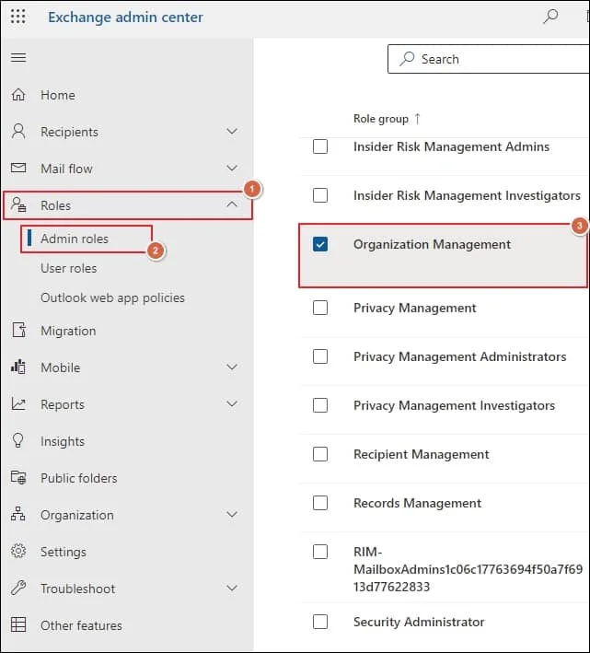590x653 pixels.
Task: Open the Other features page
Action: click(x=81, y=625)
